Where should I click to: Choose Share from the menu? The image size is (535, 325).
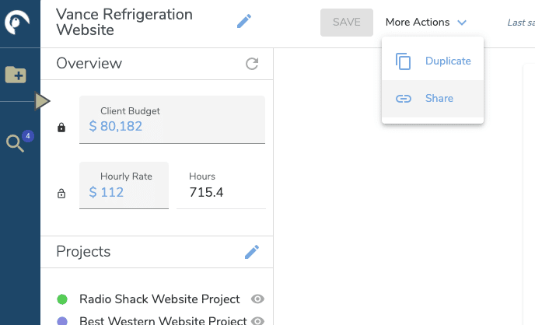(439, 99)
